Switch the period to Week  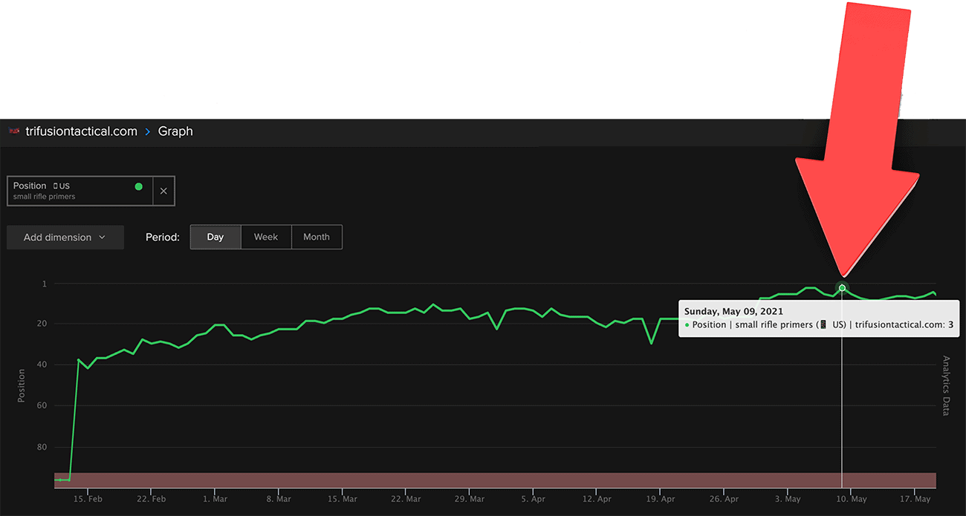[266, 237]
